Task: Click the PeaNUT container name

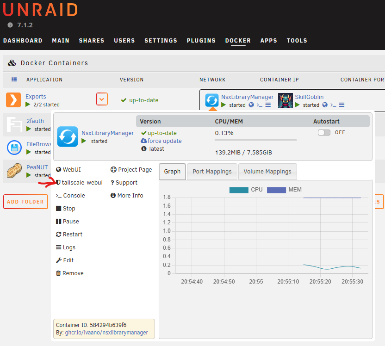Action: (37, 167)
